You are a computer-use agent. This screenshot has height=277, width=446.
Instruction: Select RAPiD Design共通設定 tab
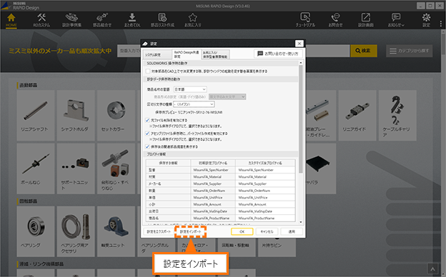pyautogui.click(x=187, y=54)
